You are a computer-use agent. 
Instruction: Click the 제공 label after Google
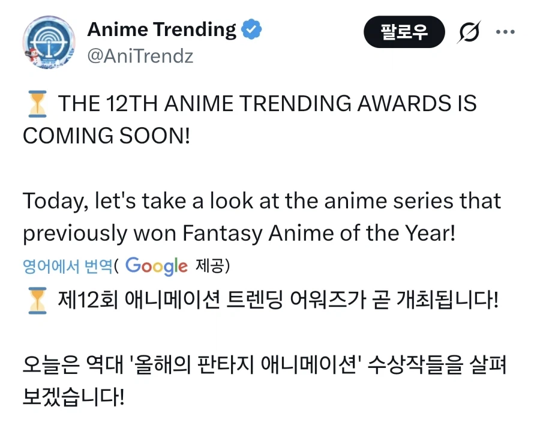(210, 265)
